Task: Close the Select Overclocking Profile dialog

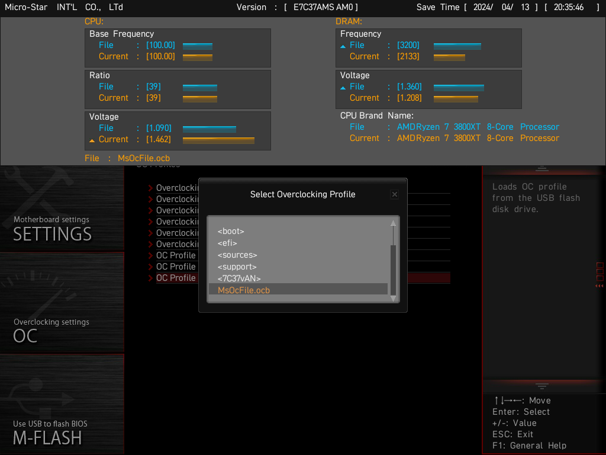Action: (395, 194)
